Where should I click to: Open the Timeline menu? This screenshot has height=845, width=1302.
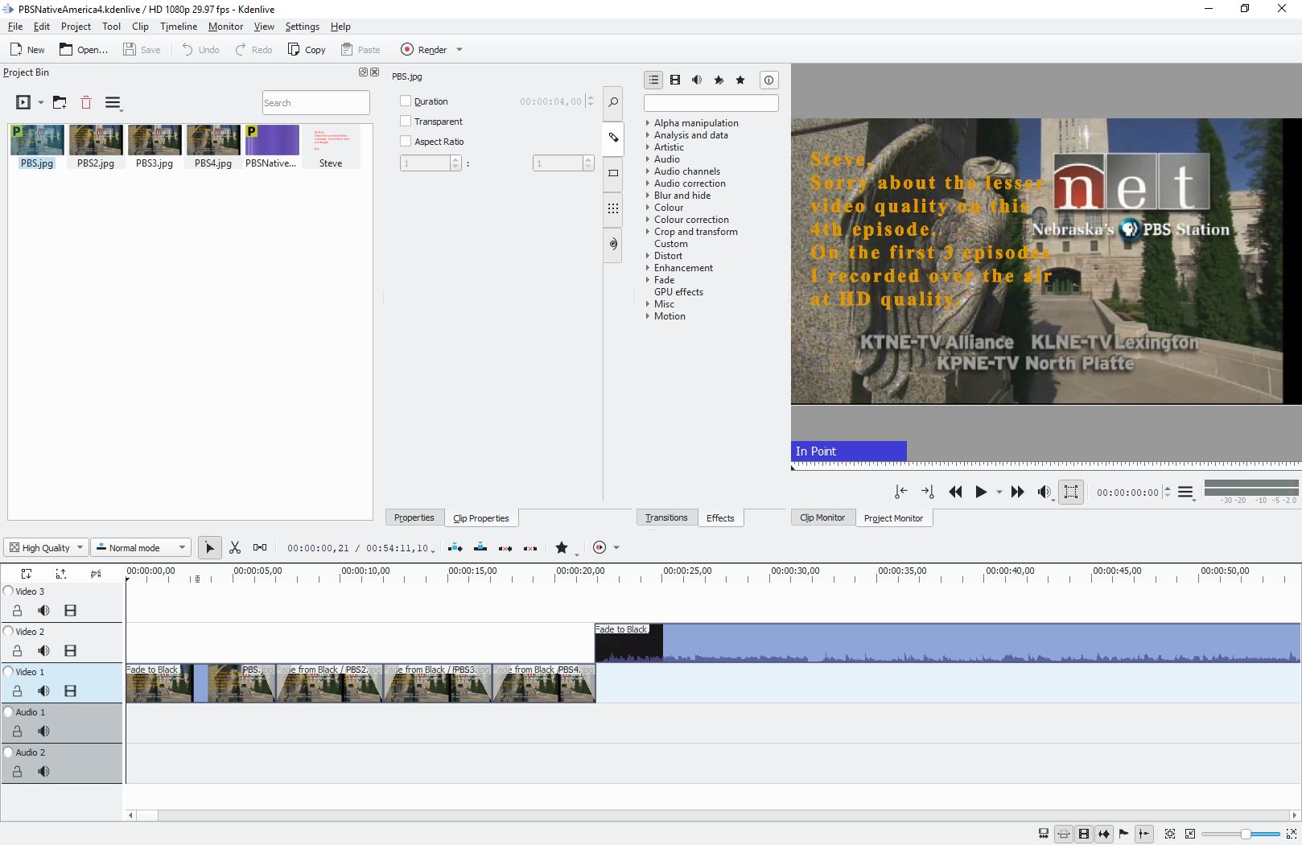tap(178, 27)
